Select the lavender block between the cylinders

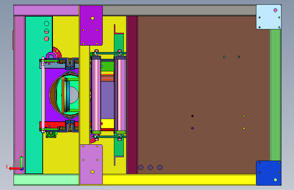(x=107, y=100)
